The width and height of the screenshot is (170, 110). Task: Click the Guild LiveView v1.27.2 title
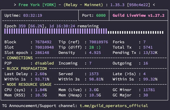(138, 15)
